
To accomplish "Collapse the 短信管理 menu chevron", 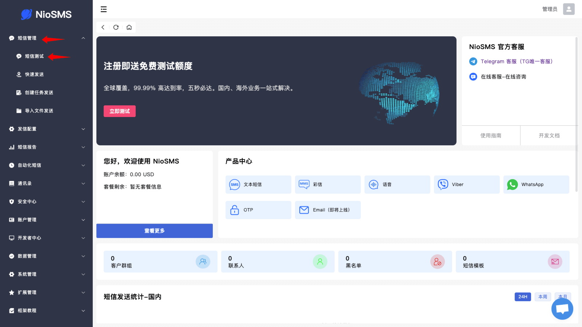I will coord(83,38).
